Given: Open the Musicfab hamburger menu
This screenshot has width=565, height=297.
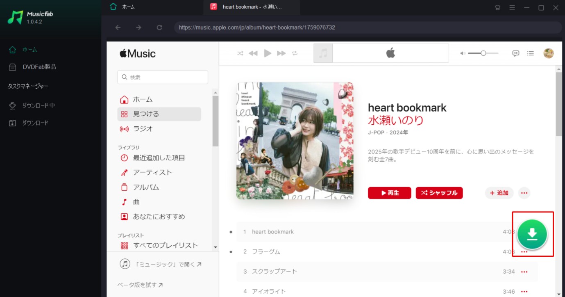Looking at the screenshot, I should point(512,7).
